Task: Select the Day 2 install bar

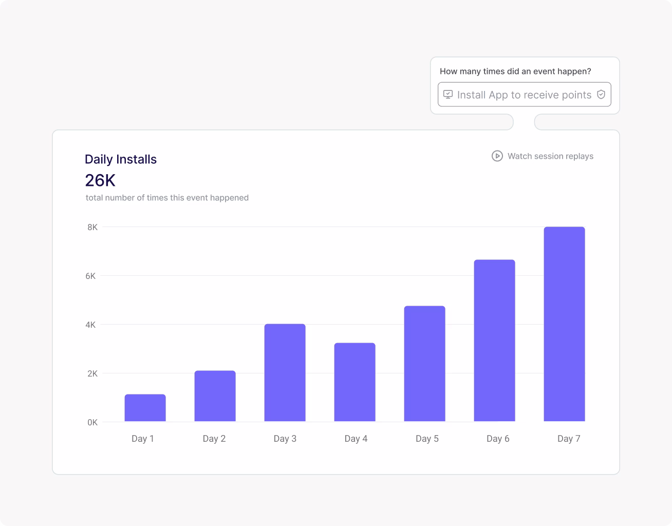Action: (x=214, y=396)
